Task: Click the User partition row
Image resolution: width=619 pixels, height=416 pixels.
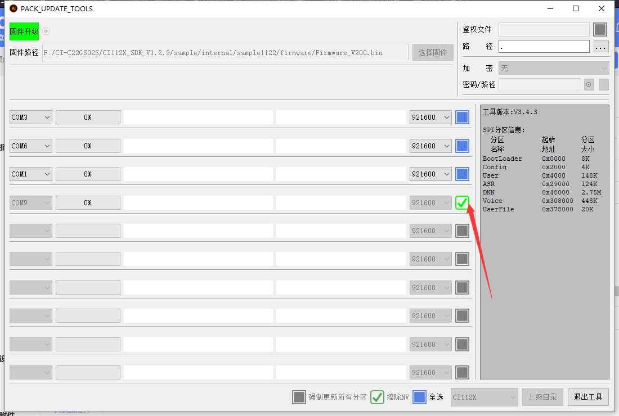Action: tap(541, 175)
